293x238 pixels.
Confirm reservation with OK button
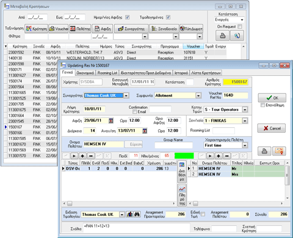pyautogui.click(x=272, y=98)
